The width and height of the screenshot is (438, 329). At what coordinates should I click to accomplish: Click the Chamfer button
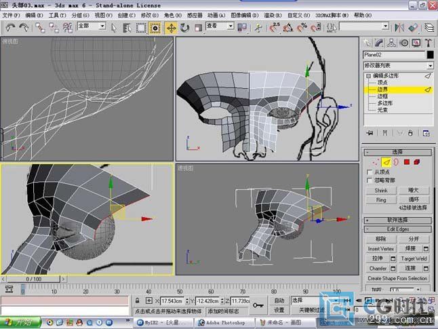(x=378, y=269)
